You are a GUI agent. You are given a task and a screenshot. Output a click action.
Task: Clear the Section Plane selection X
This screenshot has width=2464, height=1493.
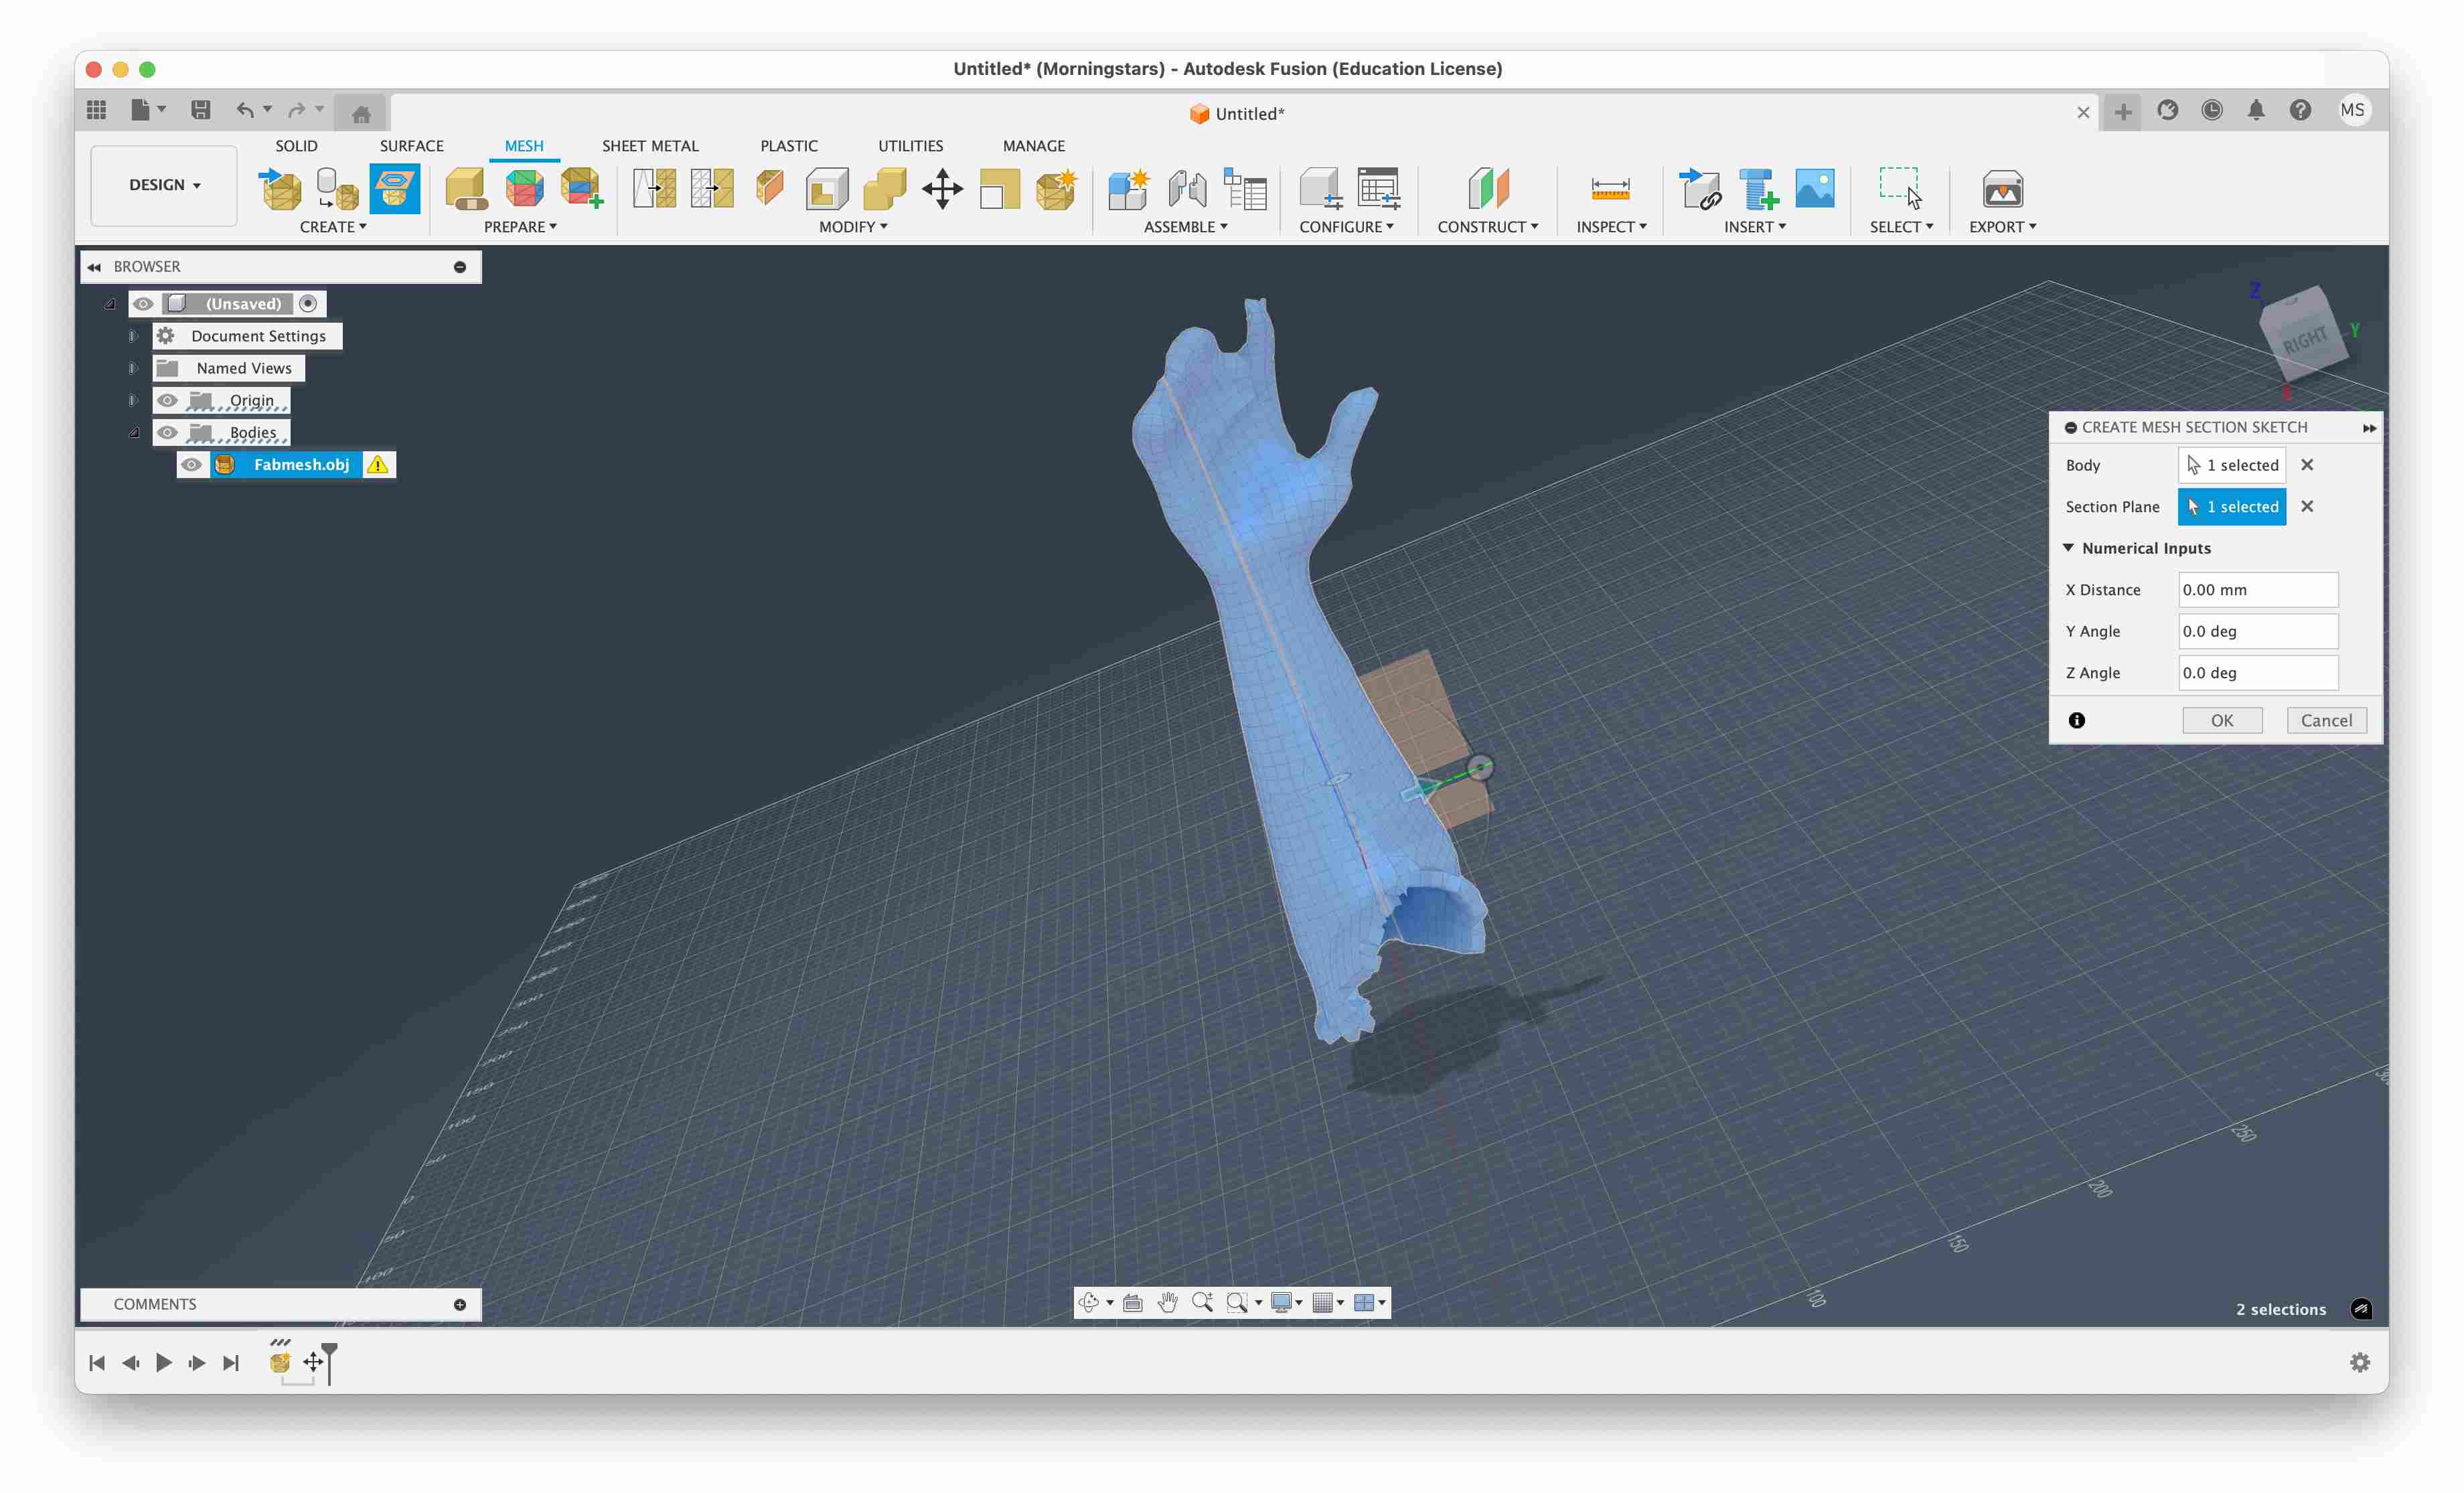pos(2307,506)
